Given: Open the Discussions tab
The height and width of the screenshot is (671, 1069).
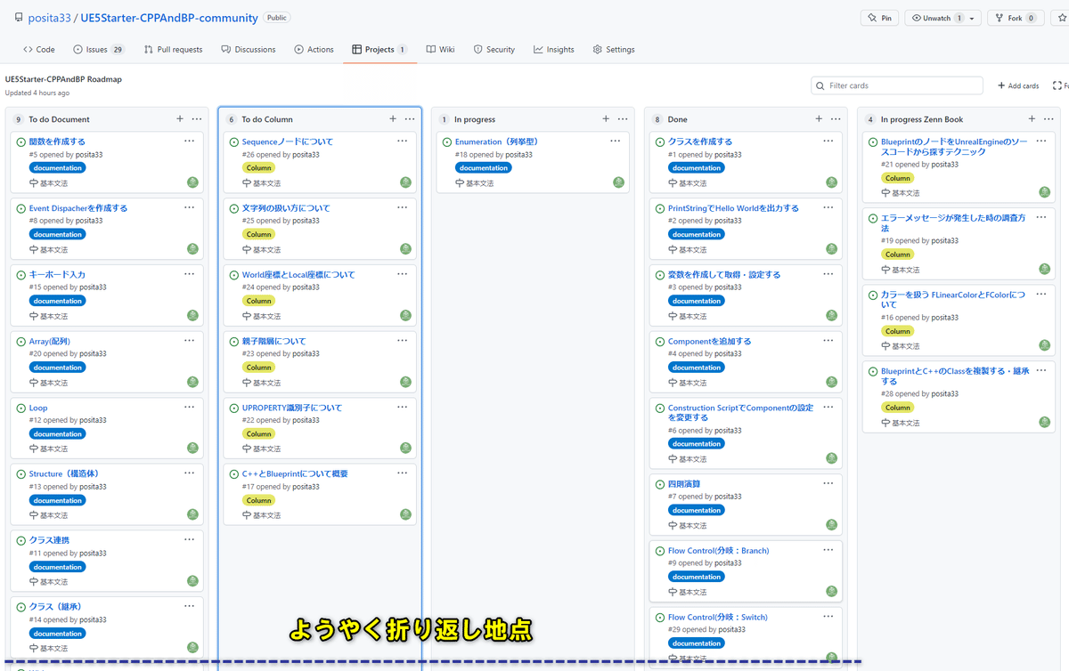Looking at the screenshot, I should tap(249, 50).
